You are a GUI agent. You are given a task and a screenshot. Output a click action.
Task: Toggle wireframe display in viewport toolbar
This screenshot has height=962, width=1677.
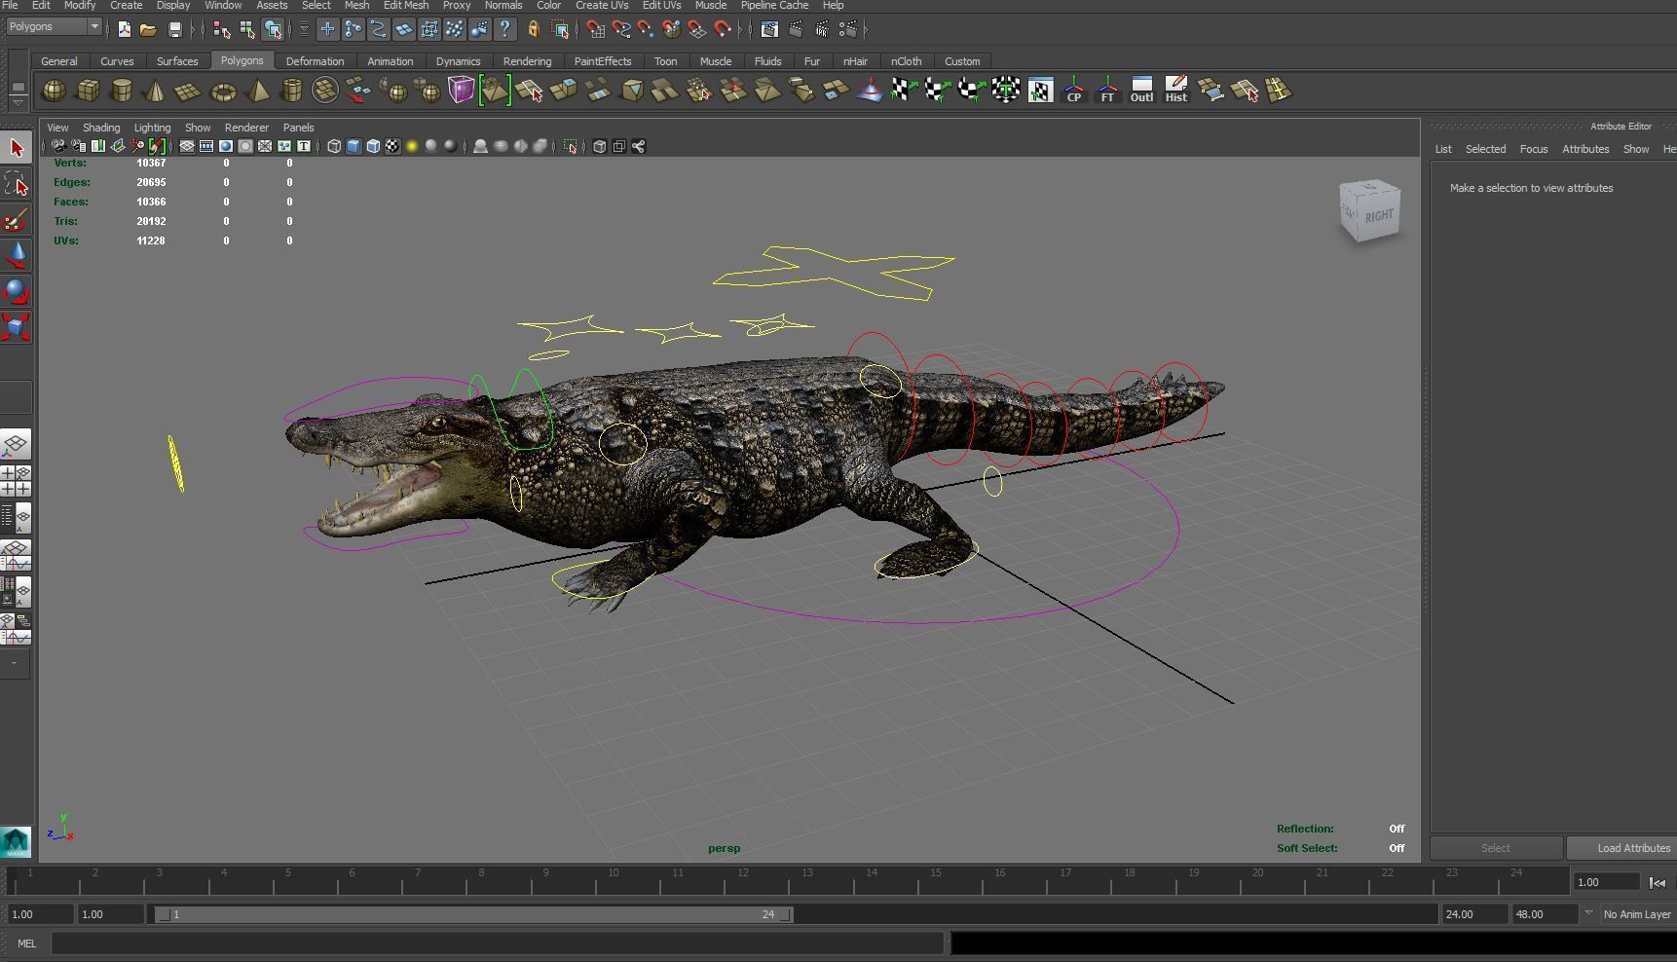pos(334,146)
